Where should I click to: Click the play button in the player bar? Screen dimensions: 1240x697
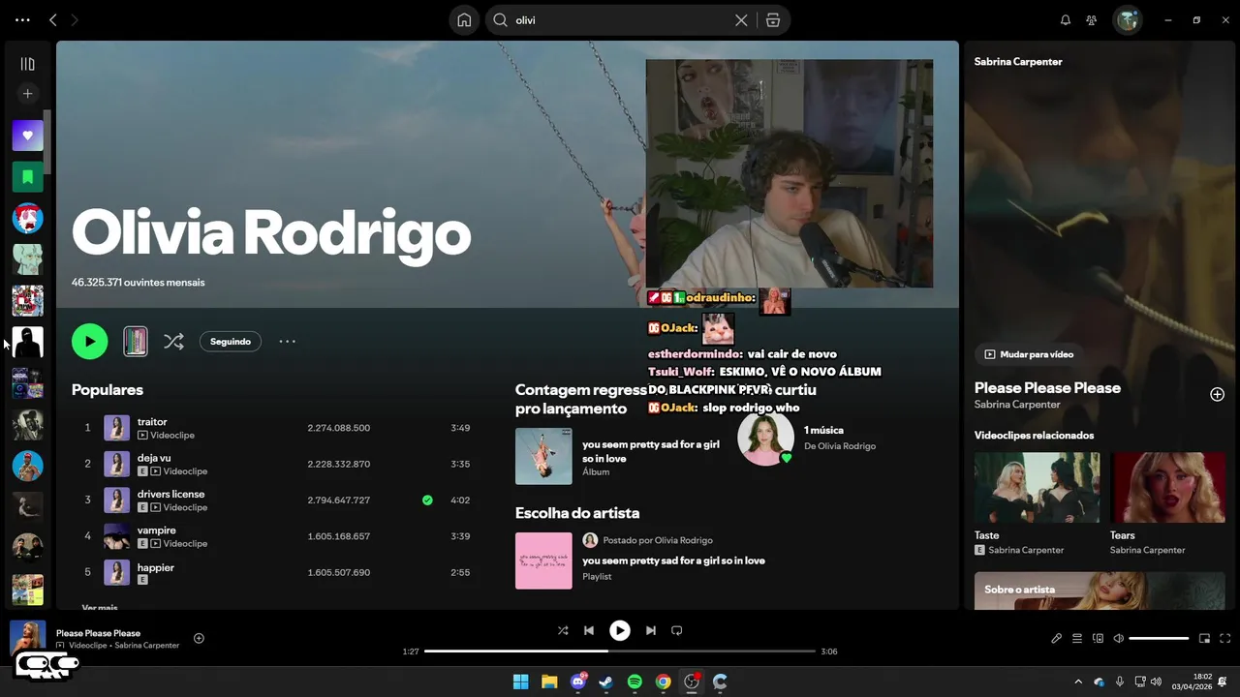620,630
